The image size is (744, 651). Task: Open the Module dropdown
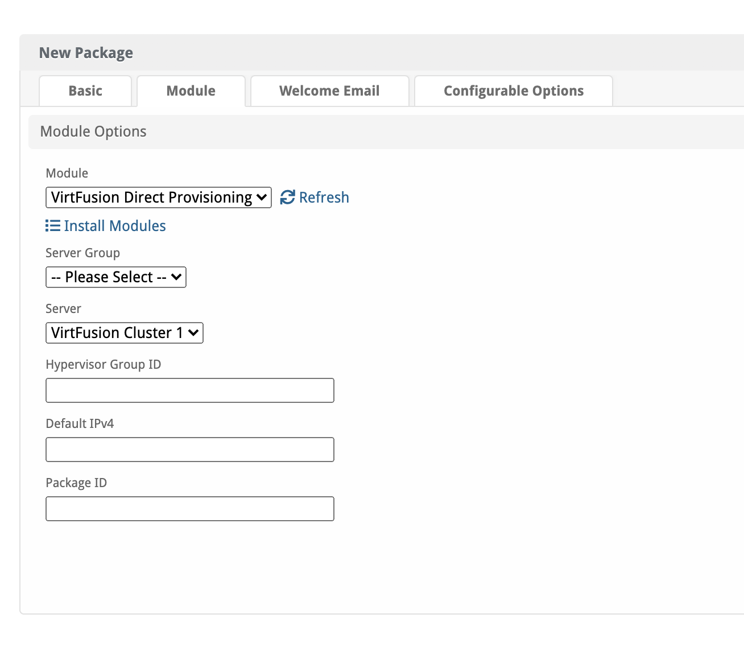tap(159, 197)
